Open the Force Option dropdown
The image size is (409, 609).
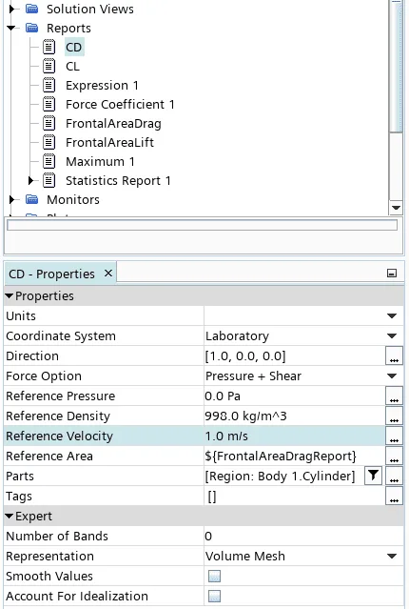pos(392,376)
